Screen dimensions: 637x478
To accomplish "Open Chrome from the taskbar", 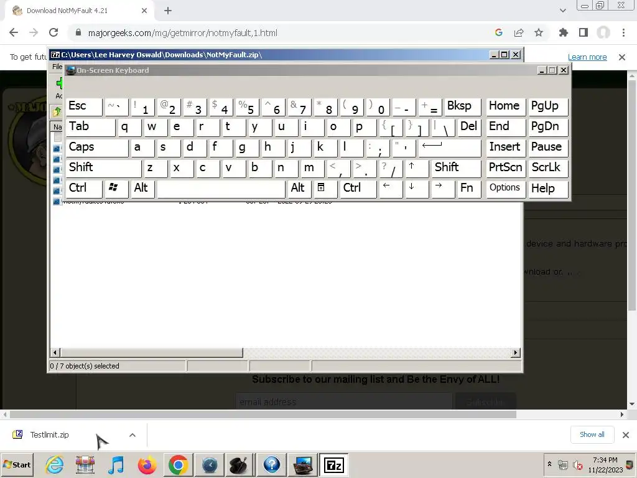I will tap(178, 464).
